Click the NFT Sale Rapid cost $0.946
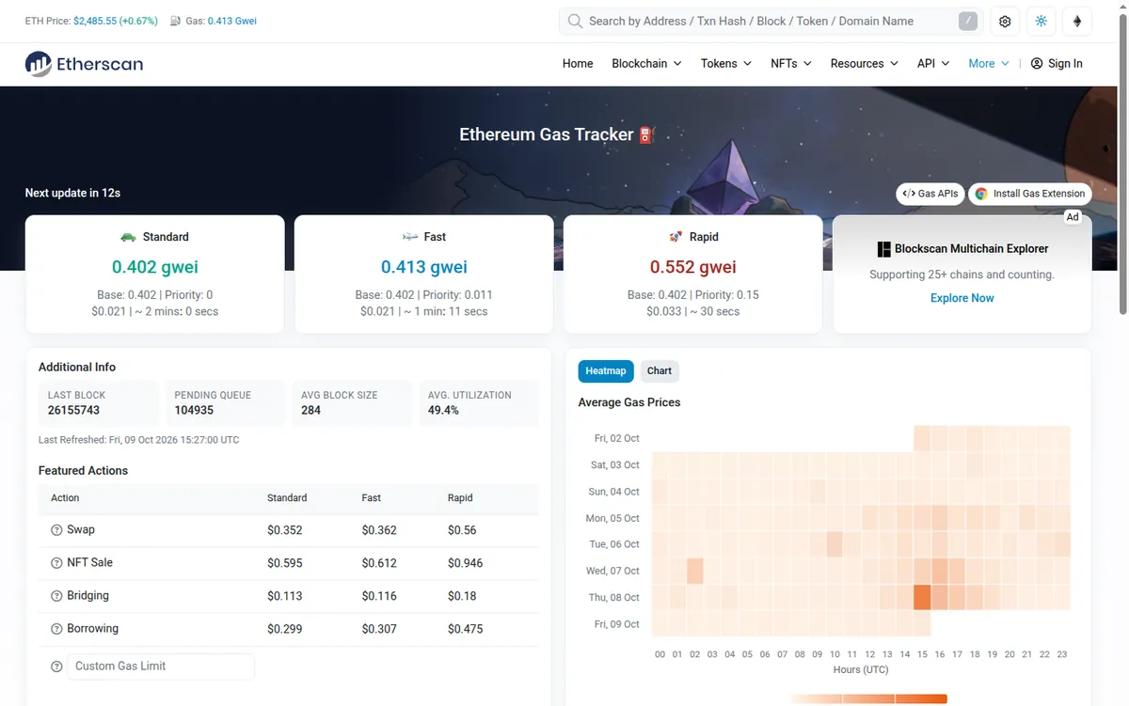The width and height of the screenshot is (1129, 706). pos(465,563)
